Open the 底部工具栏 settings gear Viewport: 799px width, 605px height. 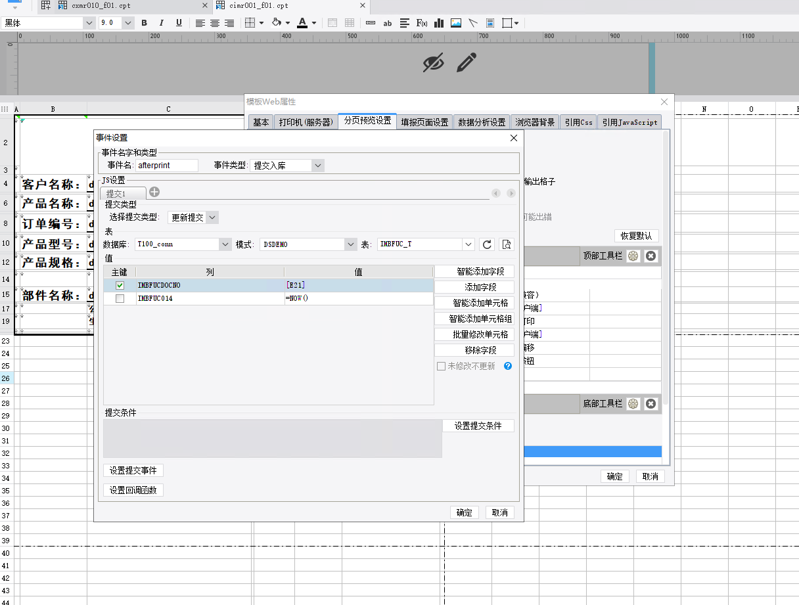633,403
